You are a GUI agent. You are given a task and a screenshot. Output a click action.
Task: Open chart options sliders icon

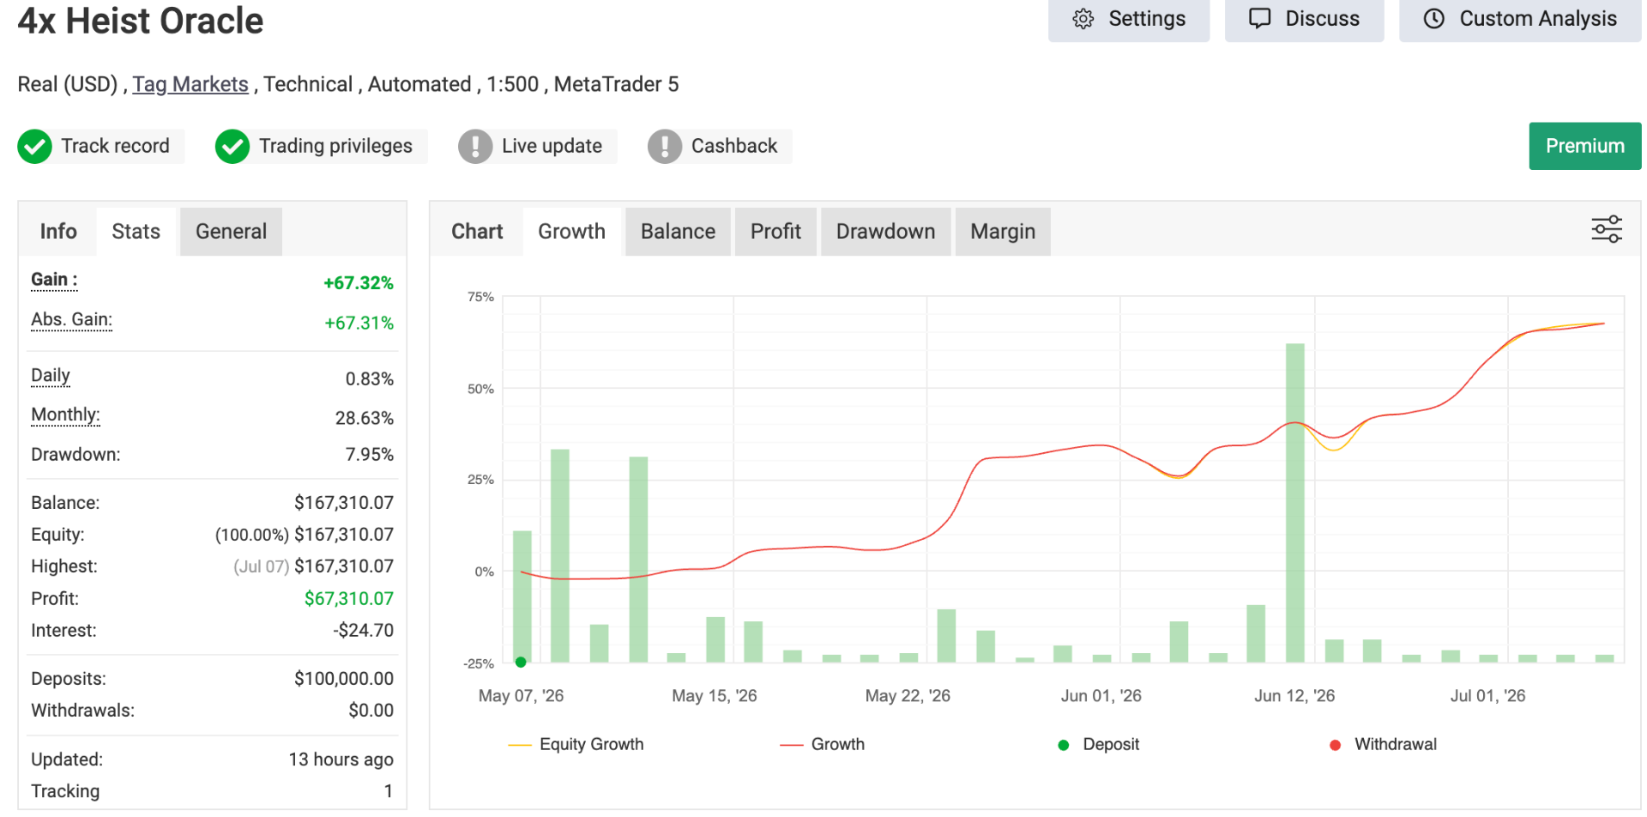[1607, 230]
